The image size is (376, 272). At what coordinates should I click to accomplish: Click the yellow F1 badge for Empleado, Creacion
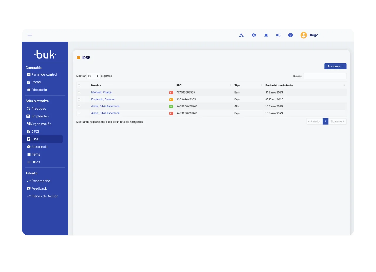pyautogui.click(x=171, y=99)
